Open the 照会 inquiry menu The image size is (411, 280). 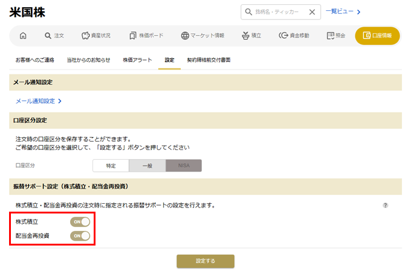tap(336, 36)
